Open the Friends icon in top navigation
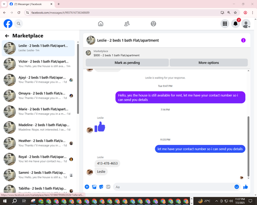Viewport: 257px width, 205px height. (x=127, y=24)
